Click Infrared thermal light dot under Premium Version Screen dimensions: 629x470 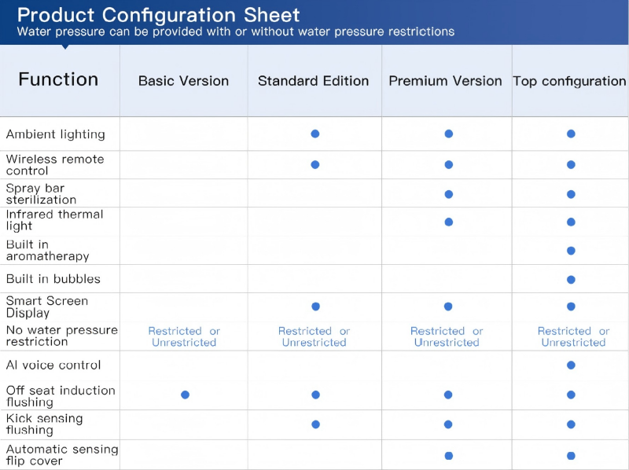[x=449, y=222]
